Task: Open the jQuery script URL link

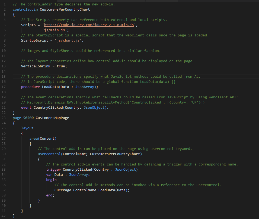Action: coord(91,25)
